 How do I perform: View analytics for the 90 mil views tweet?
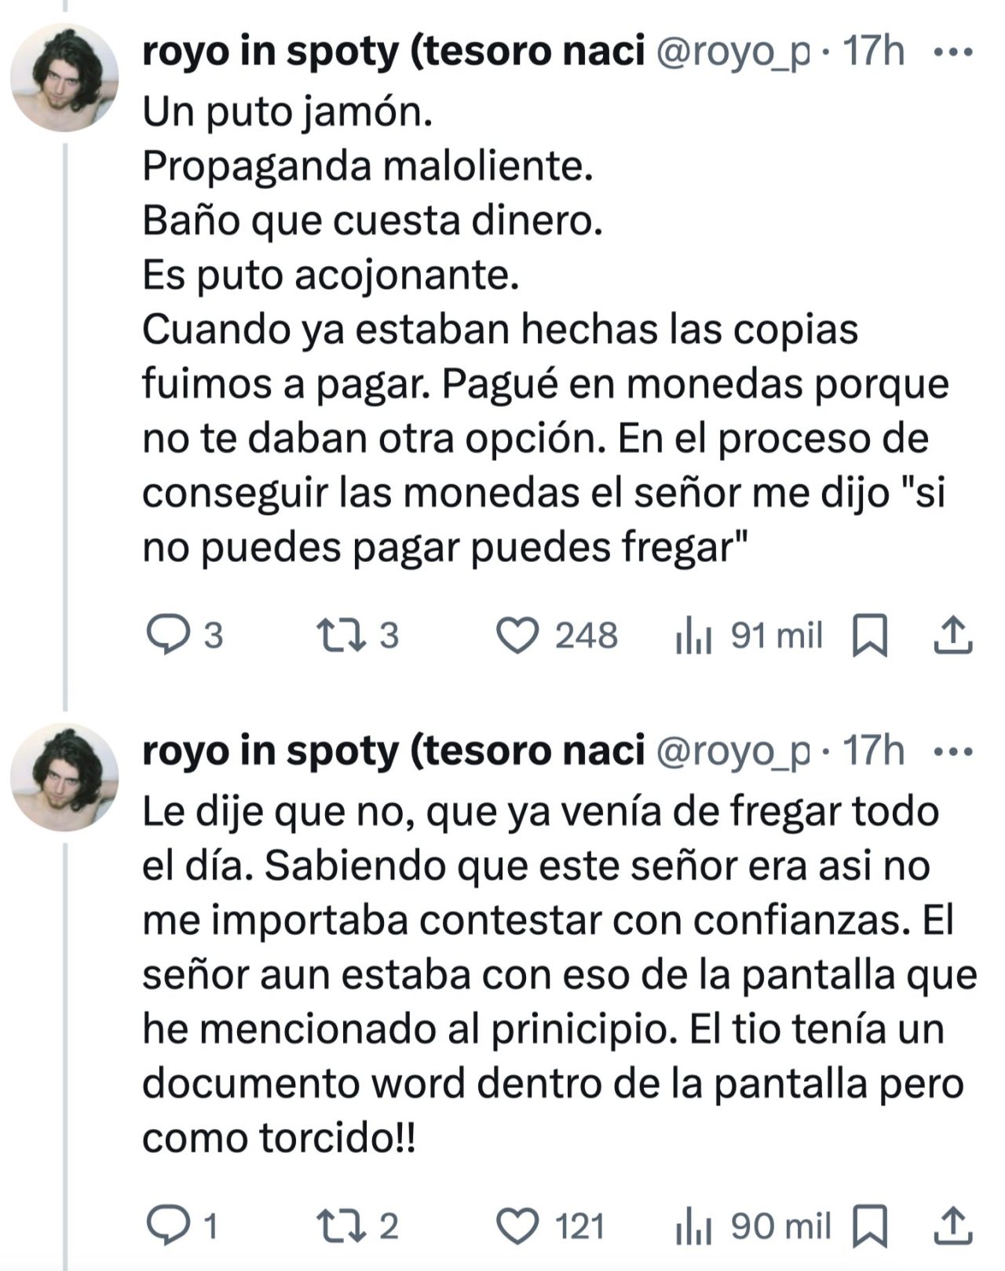[694, 1225]
